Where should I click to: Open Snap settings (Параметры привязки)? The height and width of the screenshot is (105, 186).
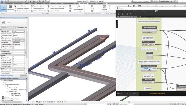pos(22,8)
